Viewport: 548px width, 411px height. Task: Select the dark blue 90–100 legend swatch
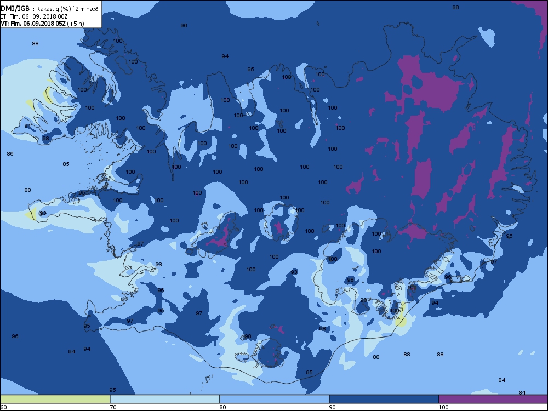[x=384, y=399]
